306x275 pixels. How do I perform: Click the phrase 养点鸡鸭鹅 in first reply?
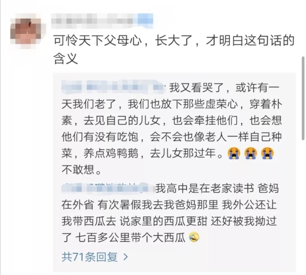[111, 153]
